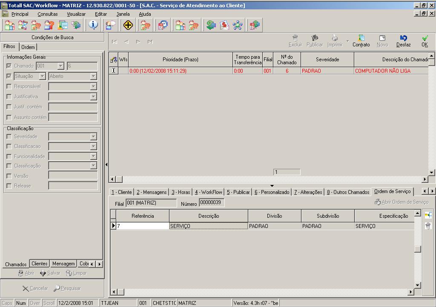436x307 pixels.
Task: Click the Desfaz undo button
Action: pos(404,41)
